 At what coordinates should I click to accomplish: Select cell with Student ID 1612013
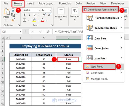pyautogui.click(x=21, y=72)
